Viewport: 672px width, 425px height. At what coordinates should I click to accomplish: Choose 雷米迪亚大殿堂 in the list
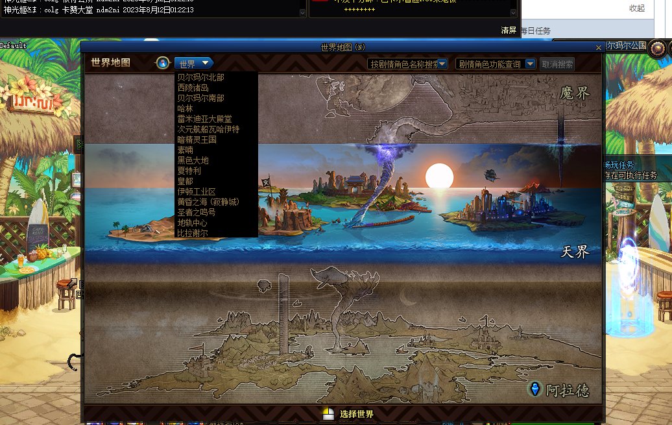click(x=204, y=119)
